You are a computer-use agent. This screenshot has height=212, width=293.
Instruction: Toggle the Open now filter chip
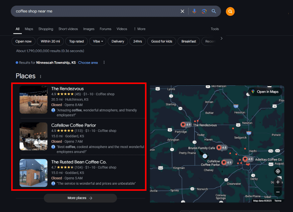pos(24,41)
